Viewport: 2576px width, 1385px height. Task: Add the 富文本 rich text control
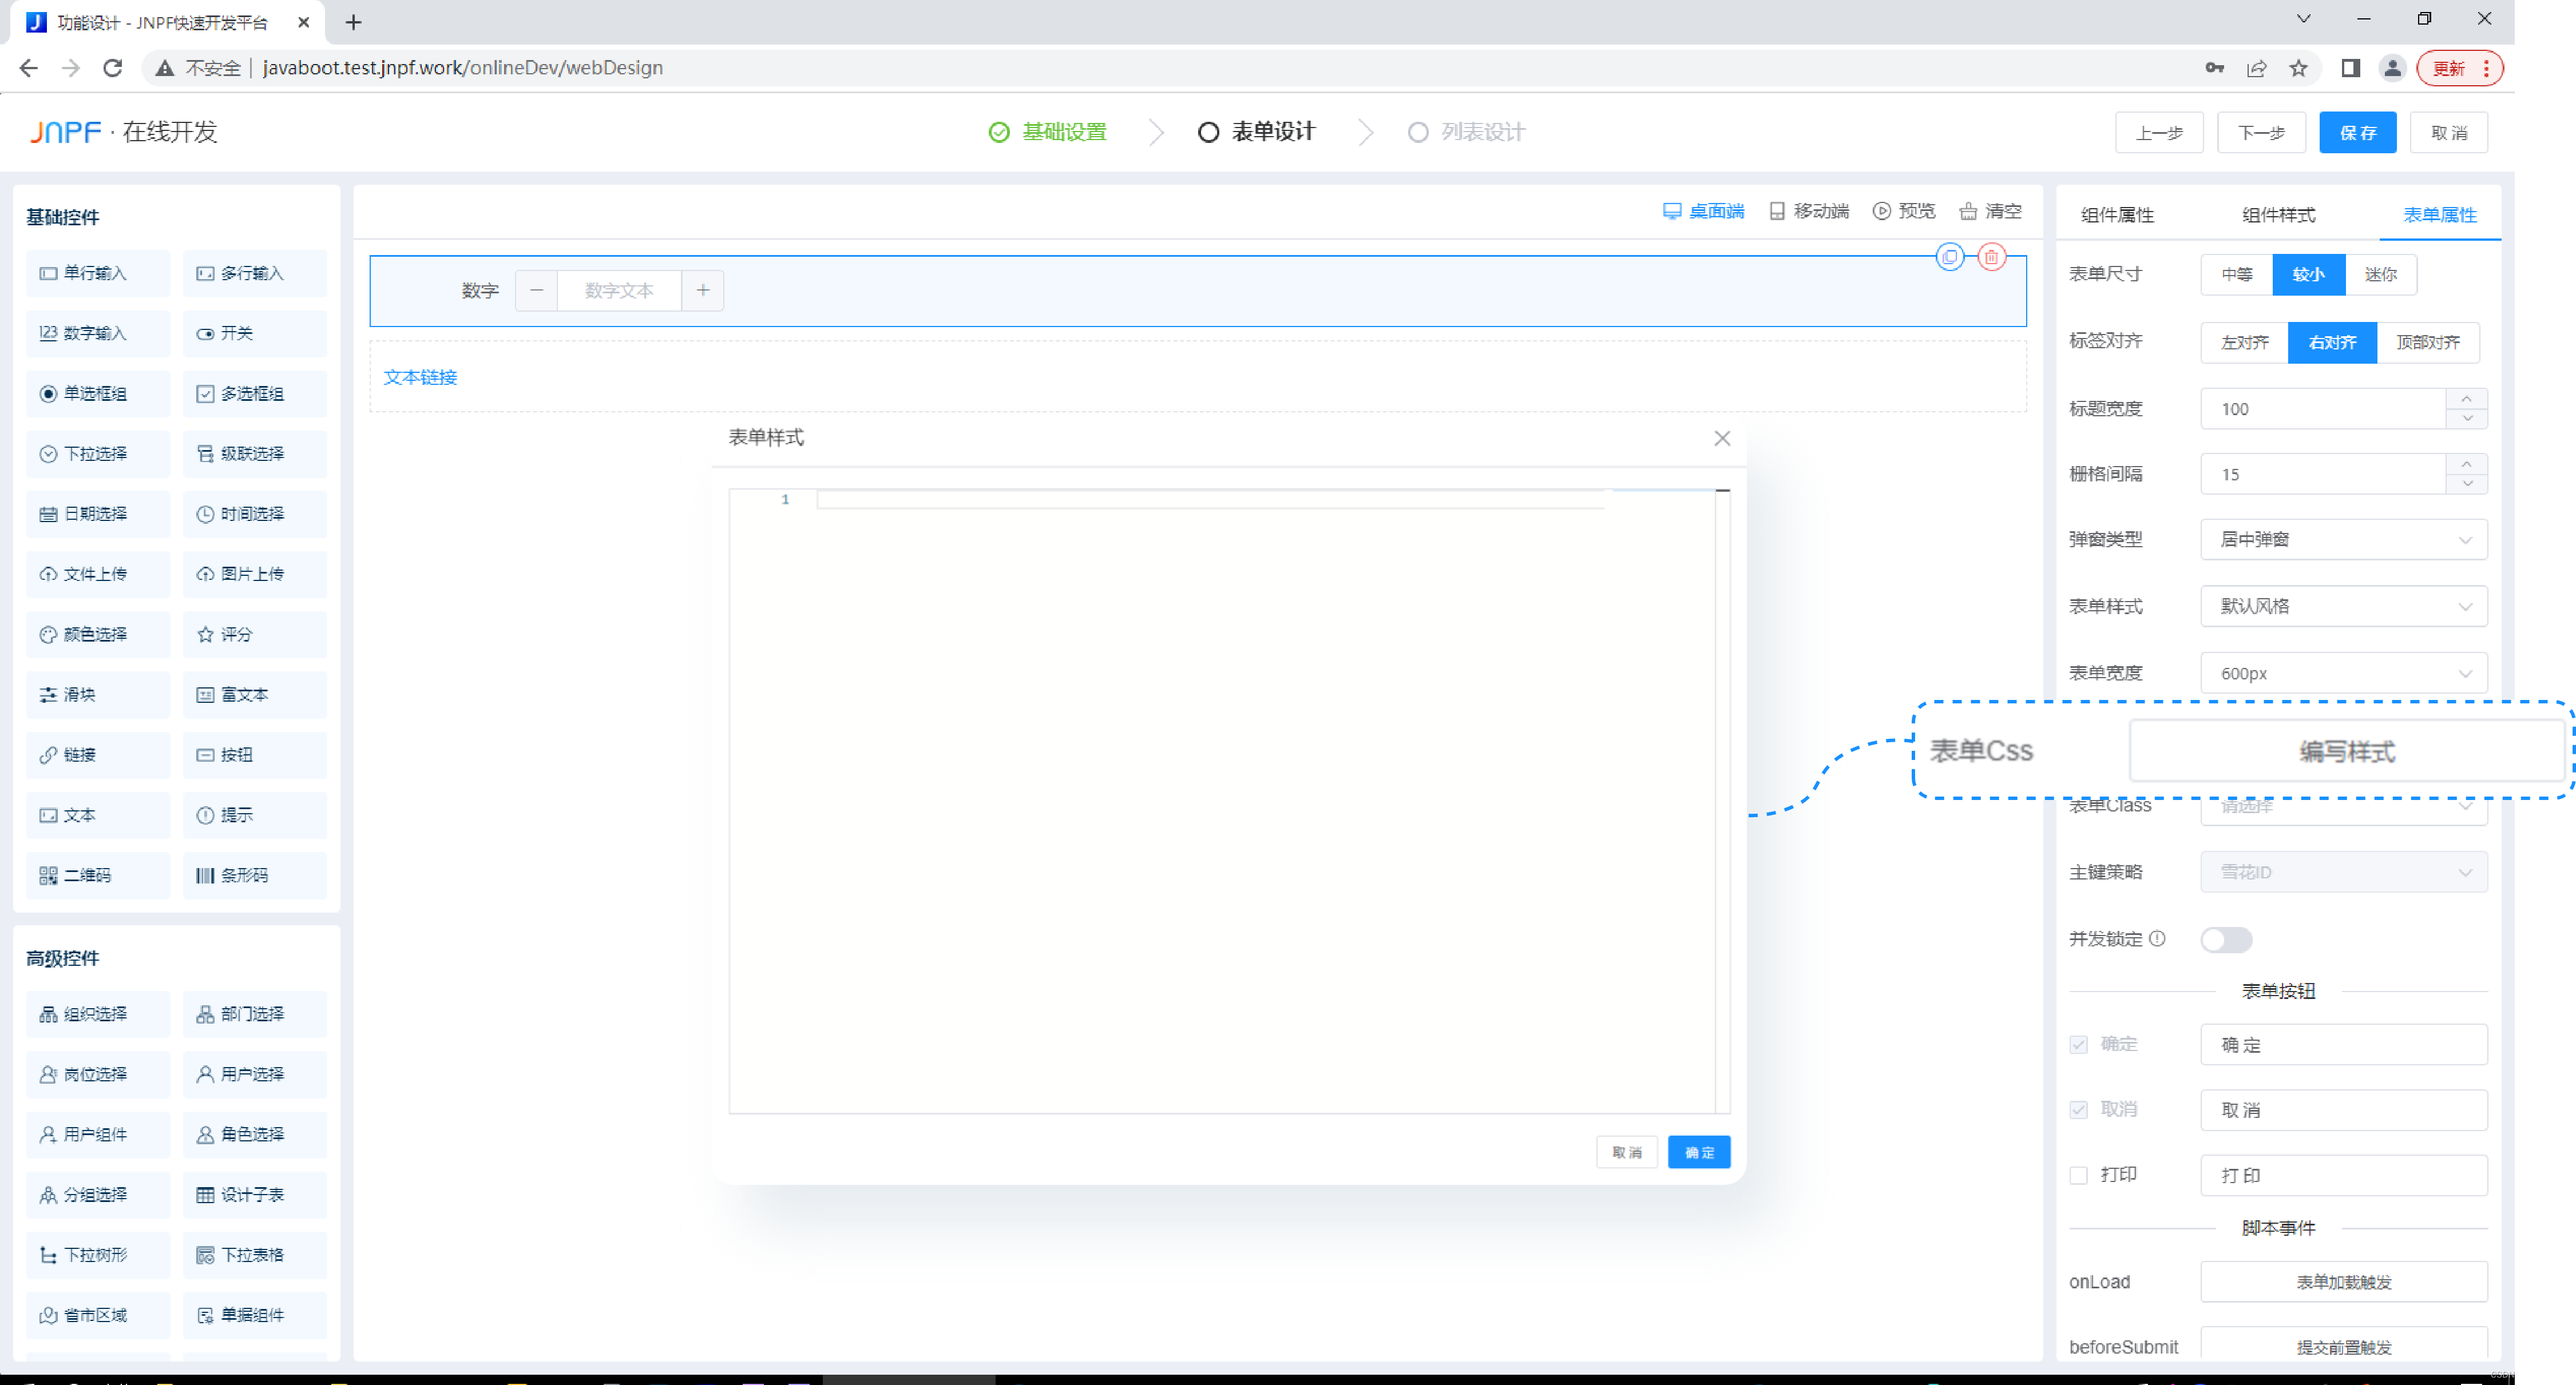(255, 694)
